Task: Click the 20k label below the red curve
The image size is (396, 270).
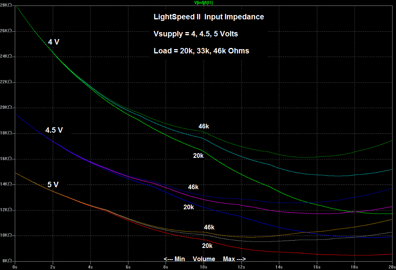Action: tap(207, 246)
